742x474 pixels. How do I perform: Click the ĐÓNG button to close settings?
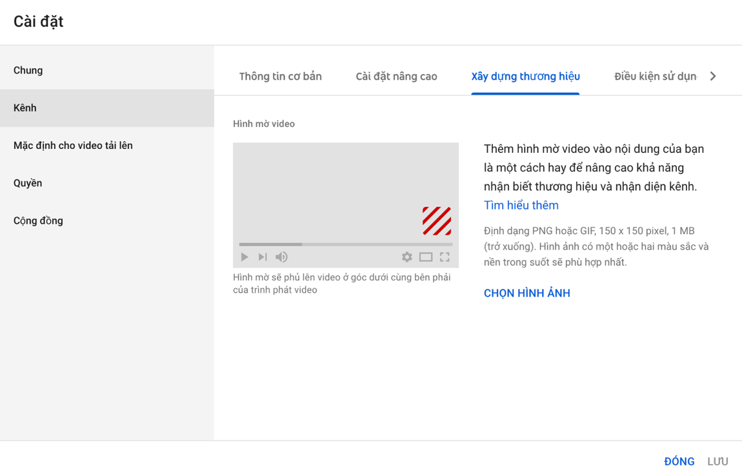pyautogui.click(x=679, y=461)
